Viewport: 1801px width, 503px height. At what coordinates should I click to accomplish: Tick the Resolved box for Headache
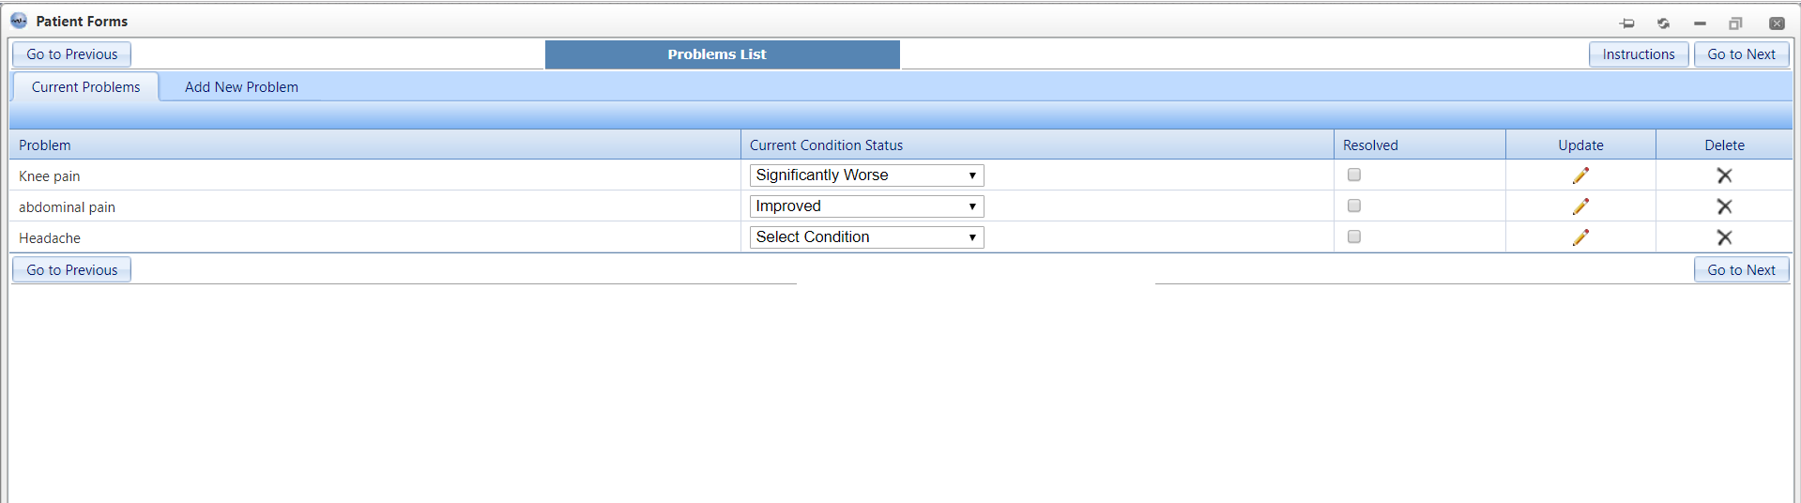[x=1354, y=236]
